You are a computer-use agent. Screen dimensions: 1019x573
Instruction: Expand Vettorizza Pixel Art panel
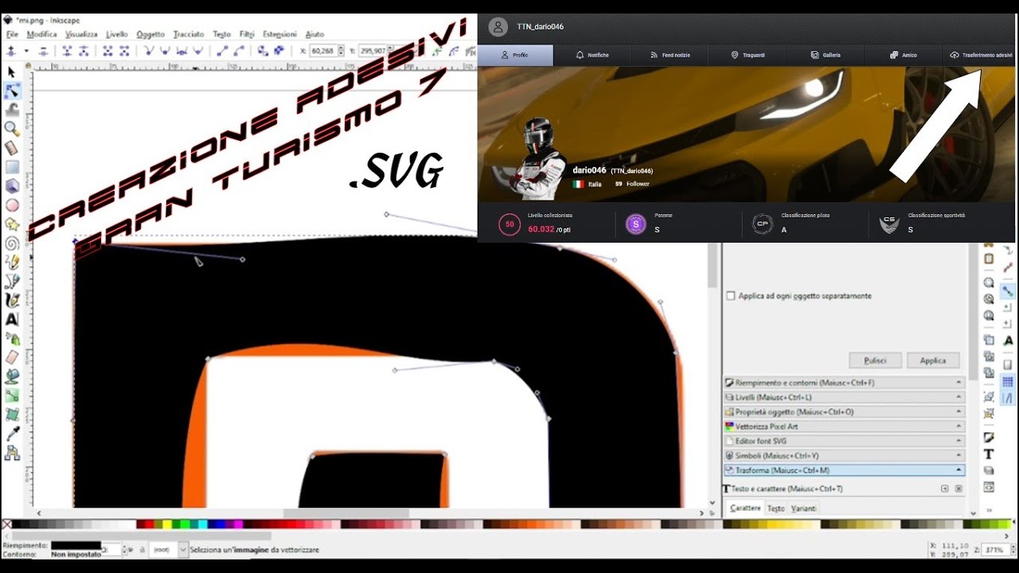coord(844,427)
